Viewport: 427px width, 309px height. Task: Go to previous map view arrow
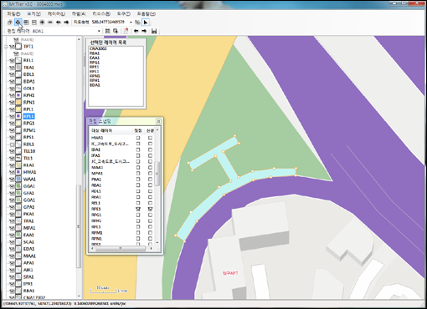[59, 22]
